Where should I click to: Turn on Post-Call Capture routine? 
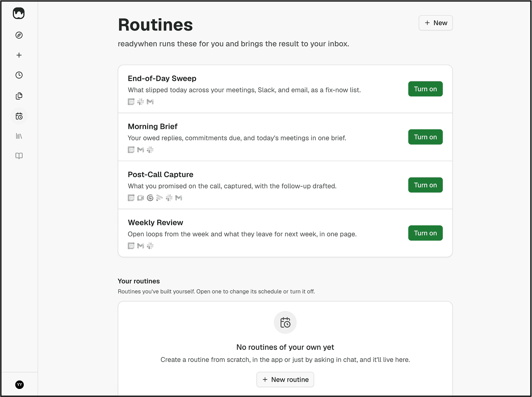pos(425,185)
